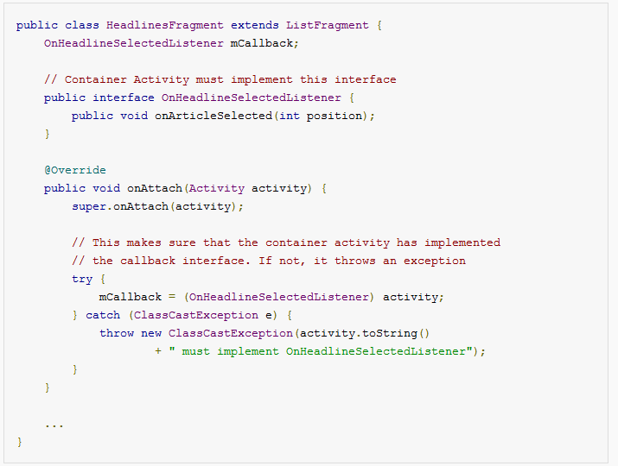Click the Activity parameter type

(x=217, y=188)
